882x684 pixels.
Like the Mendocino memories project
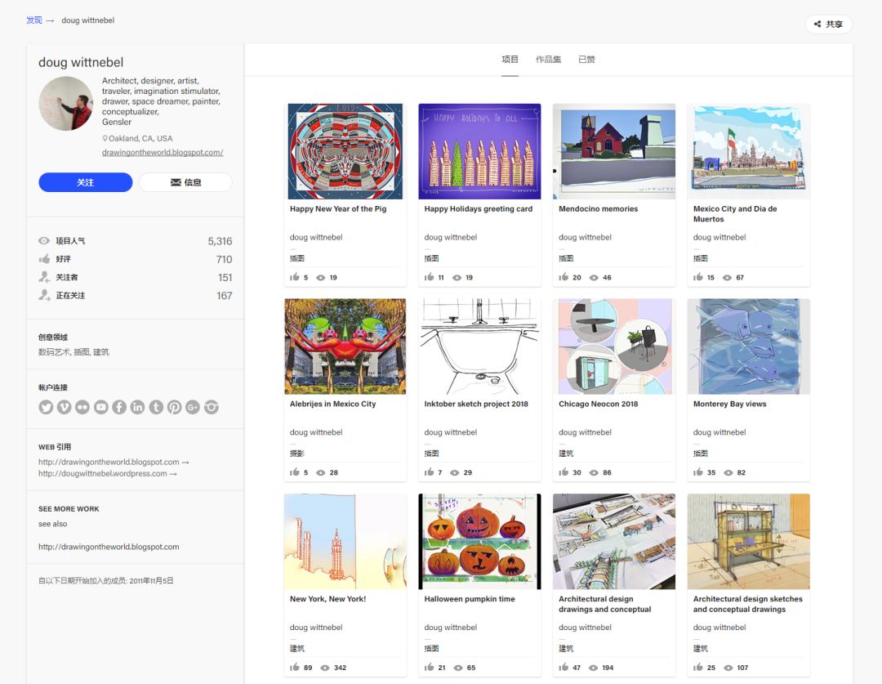coord(564,278)
